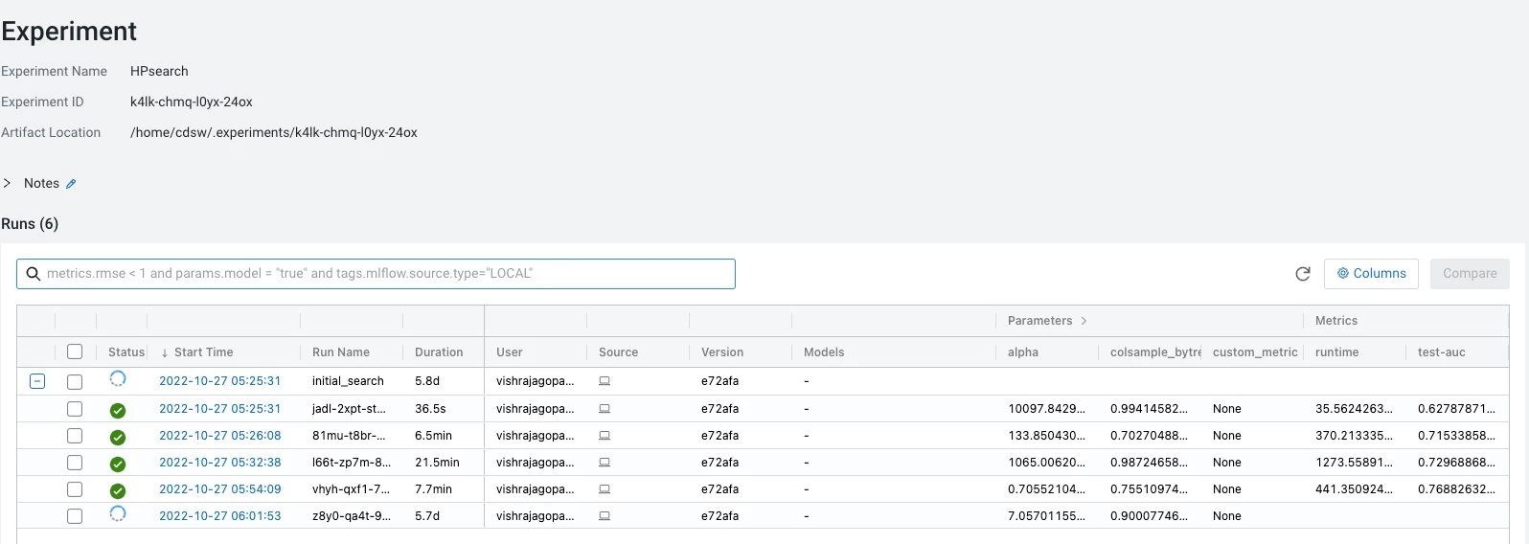Click the colsample_bytree column header
The image size is (1529, 544).
1155,352
